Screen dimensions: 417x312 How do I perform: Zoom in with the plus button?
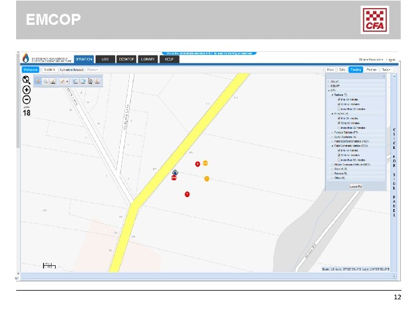tap(26, 90)
